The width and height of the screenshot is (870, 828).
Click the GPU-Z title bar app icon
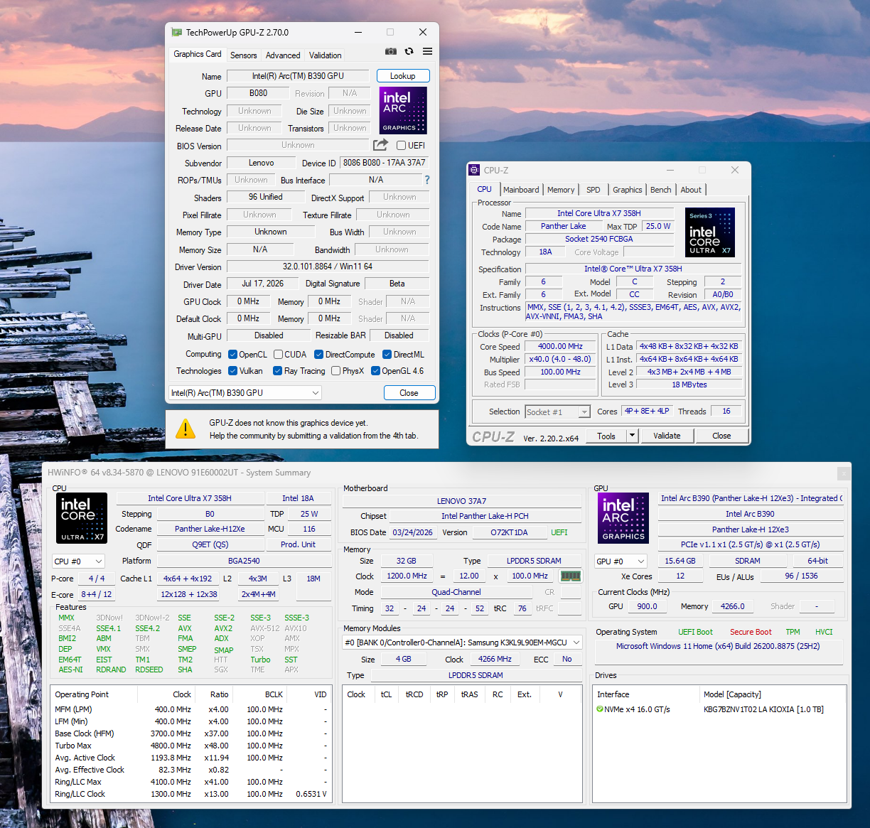tap(177, 32)
